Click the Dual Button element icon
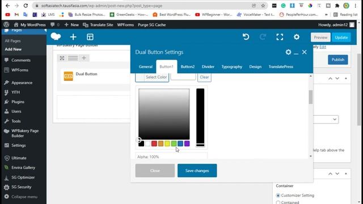The width and height of the screenshot is (363, 204). click(68, 76)
